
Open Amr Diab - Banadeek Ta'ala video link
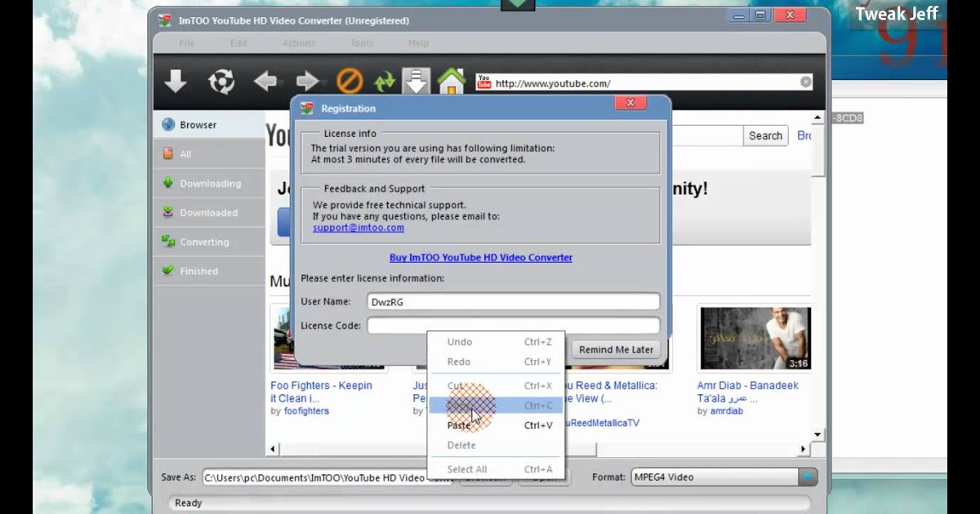(x=748, y=392)
